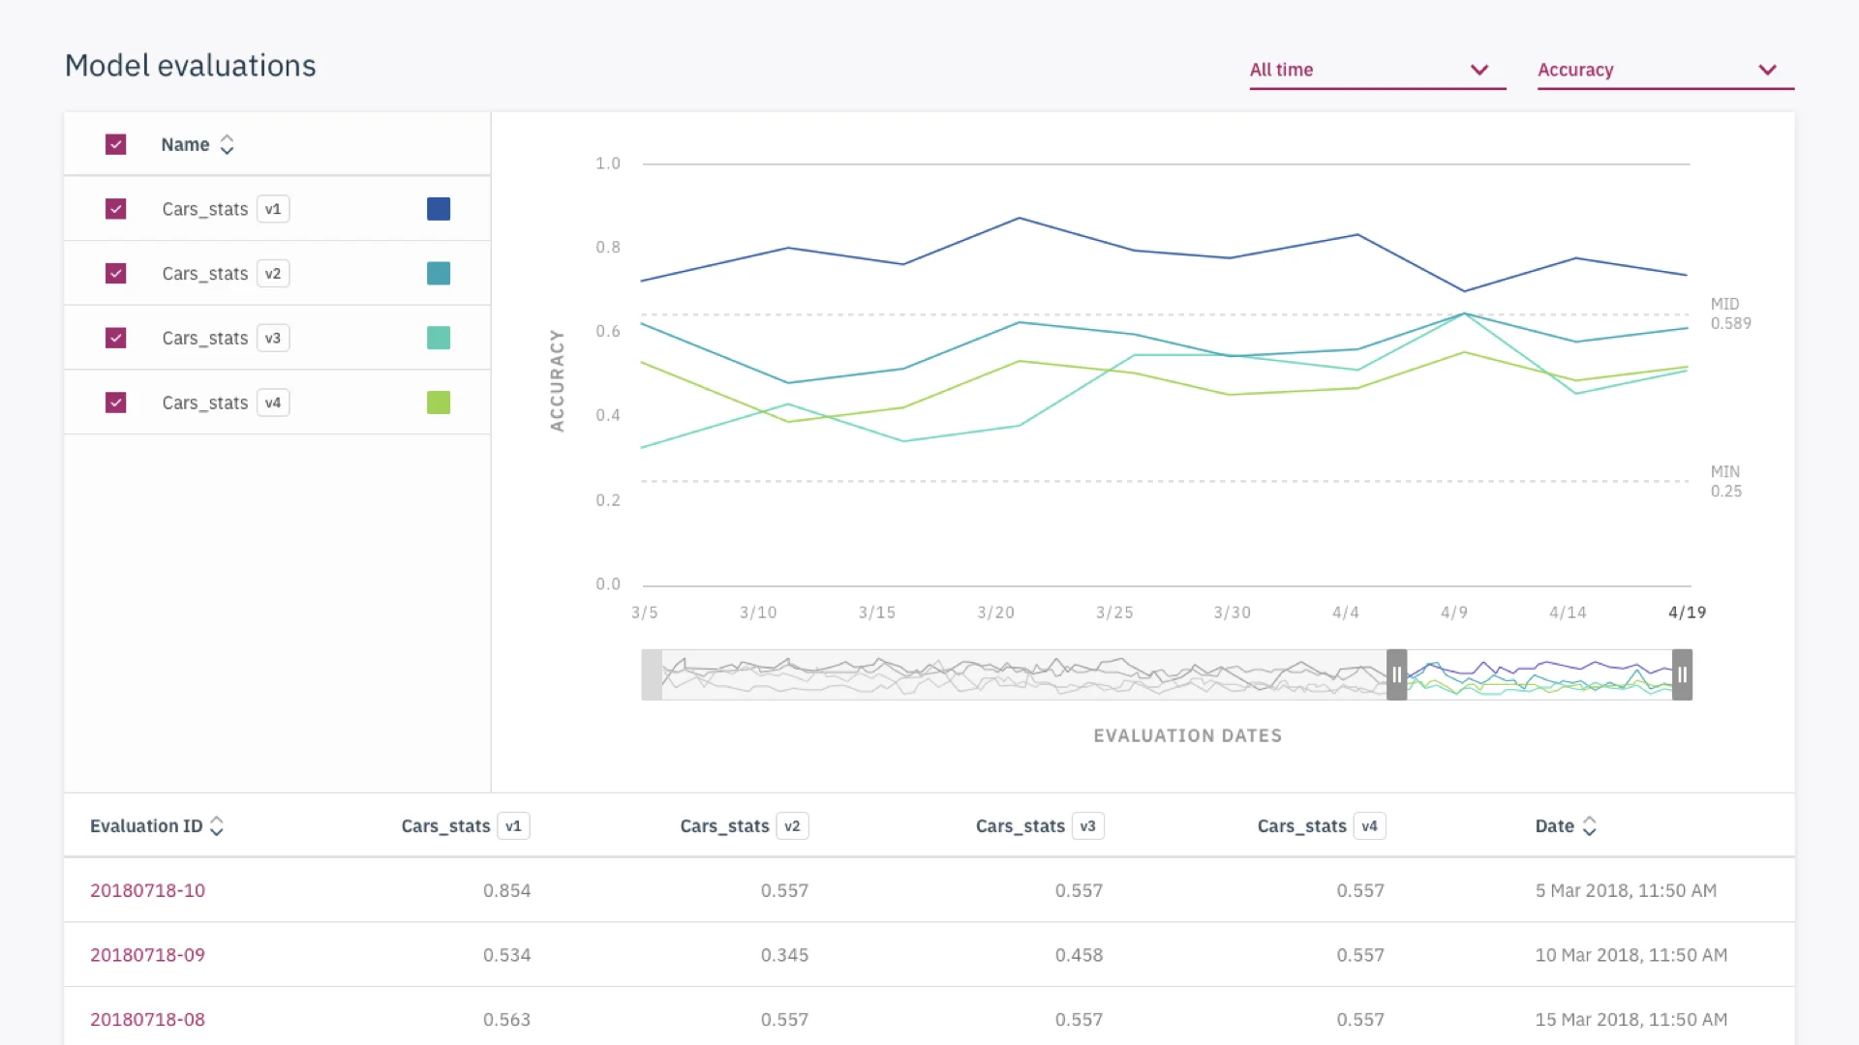Click the Date column sort icon
The height and width of the screenshot is (1045, 1859).
tap(1589, 826)
